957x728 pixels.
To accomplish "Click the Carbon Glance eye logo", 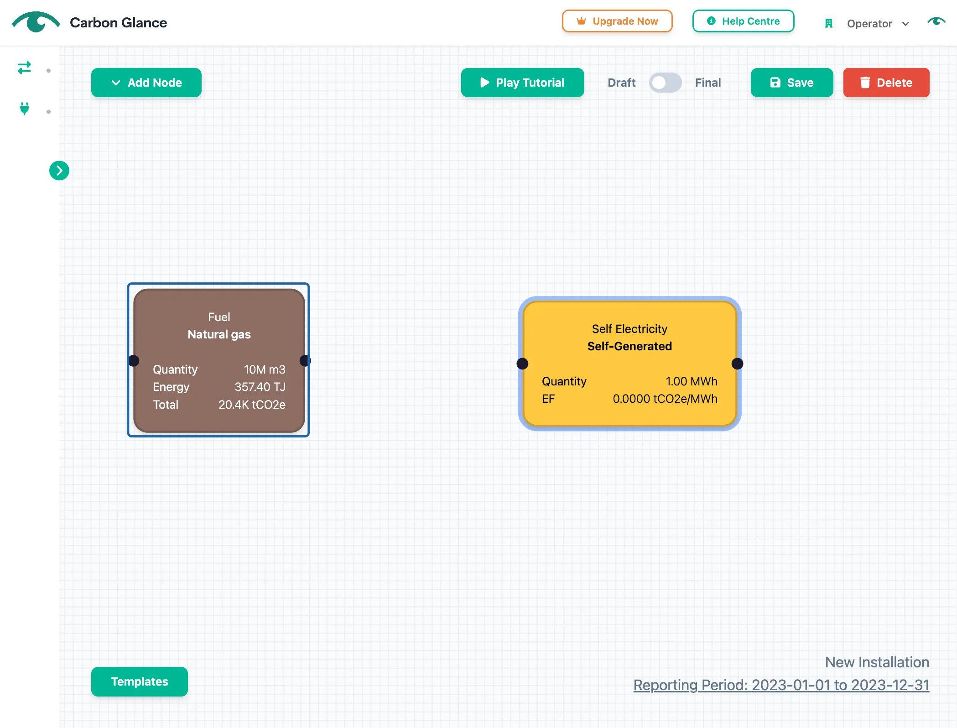I will pyautogui.click(x=36, y=22).
